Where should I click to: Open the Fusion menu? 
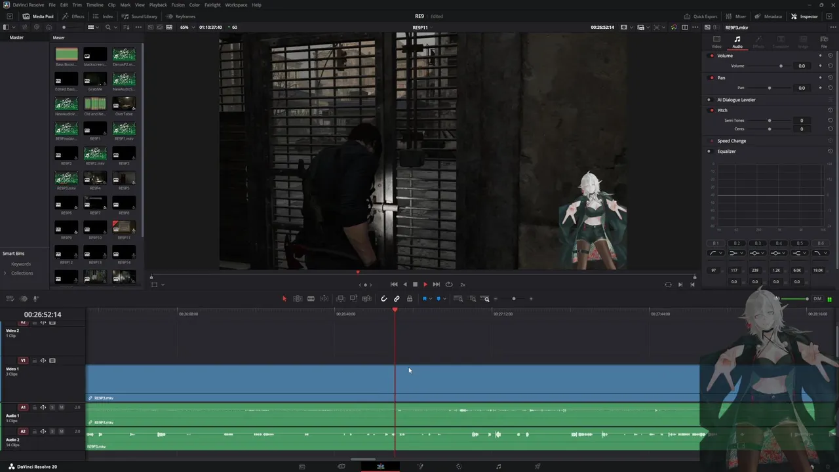click(x=178, y=5)
